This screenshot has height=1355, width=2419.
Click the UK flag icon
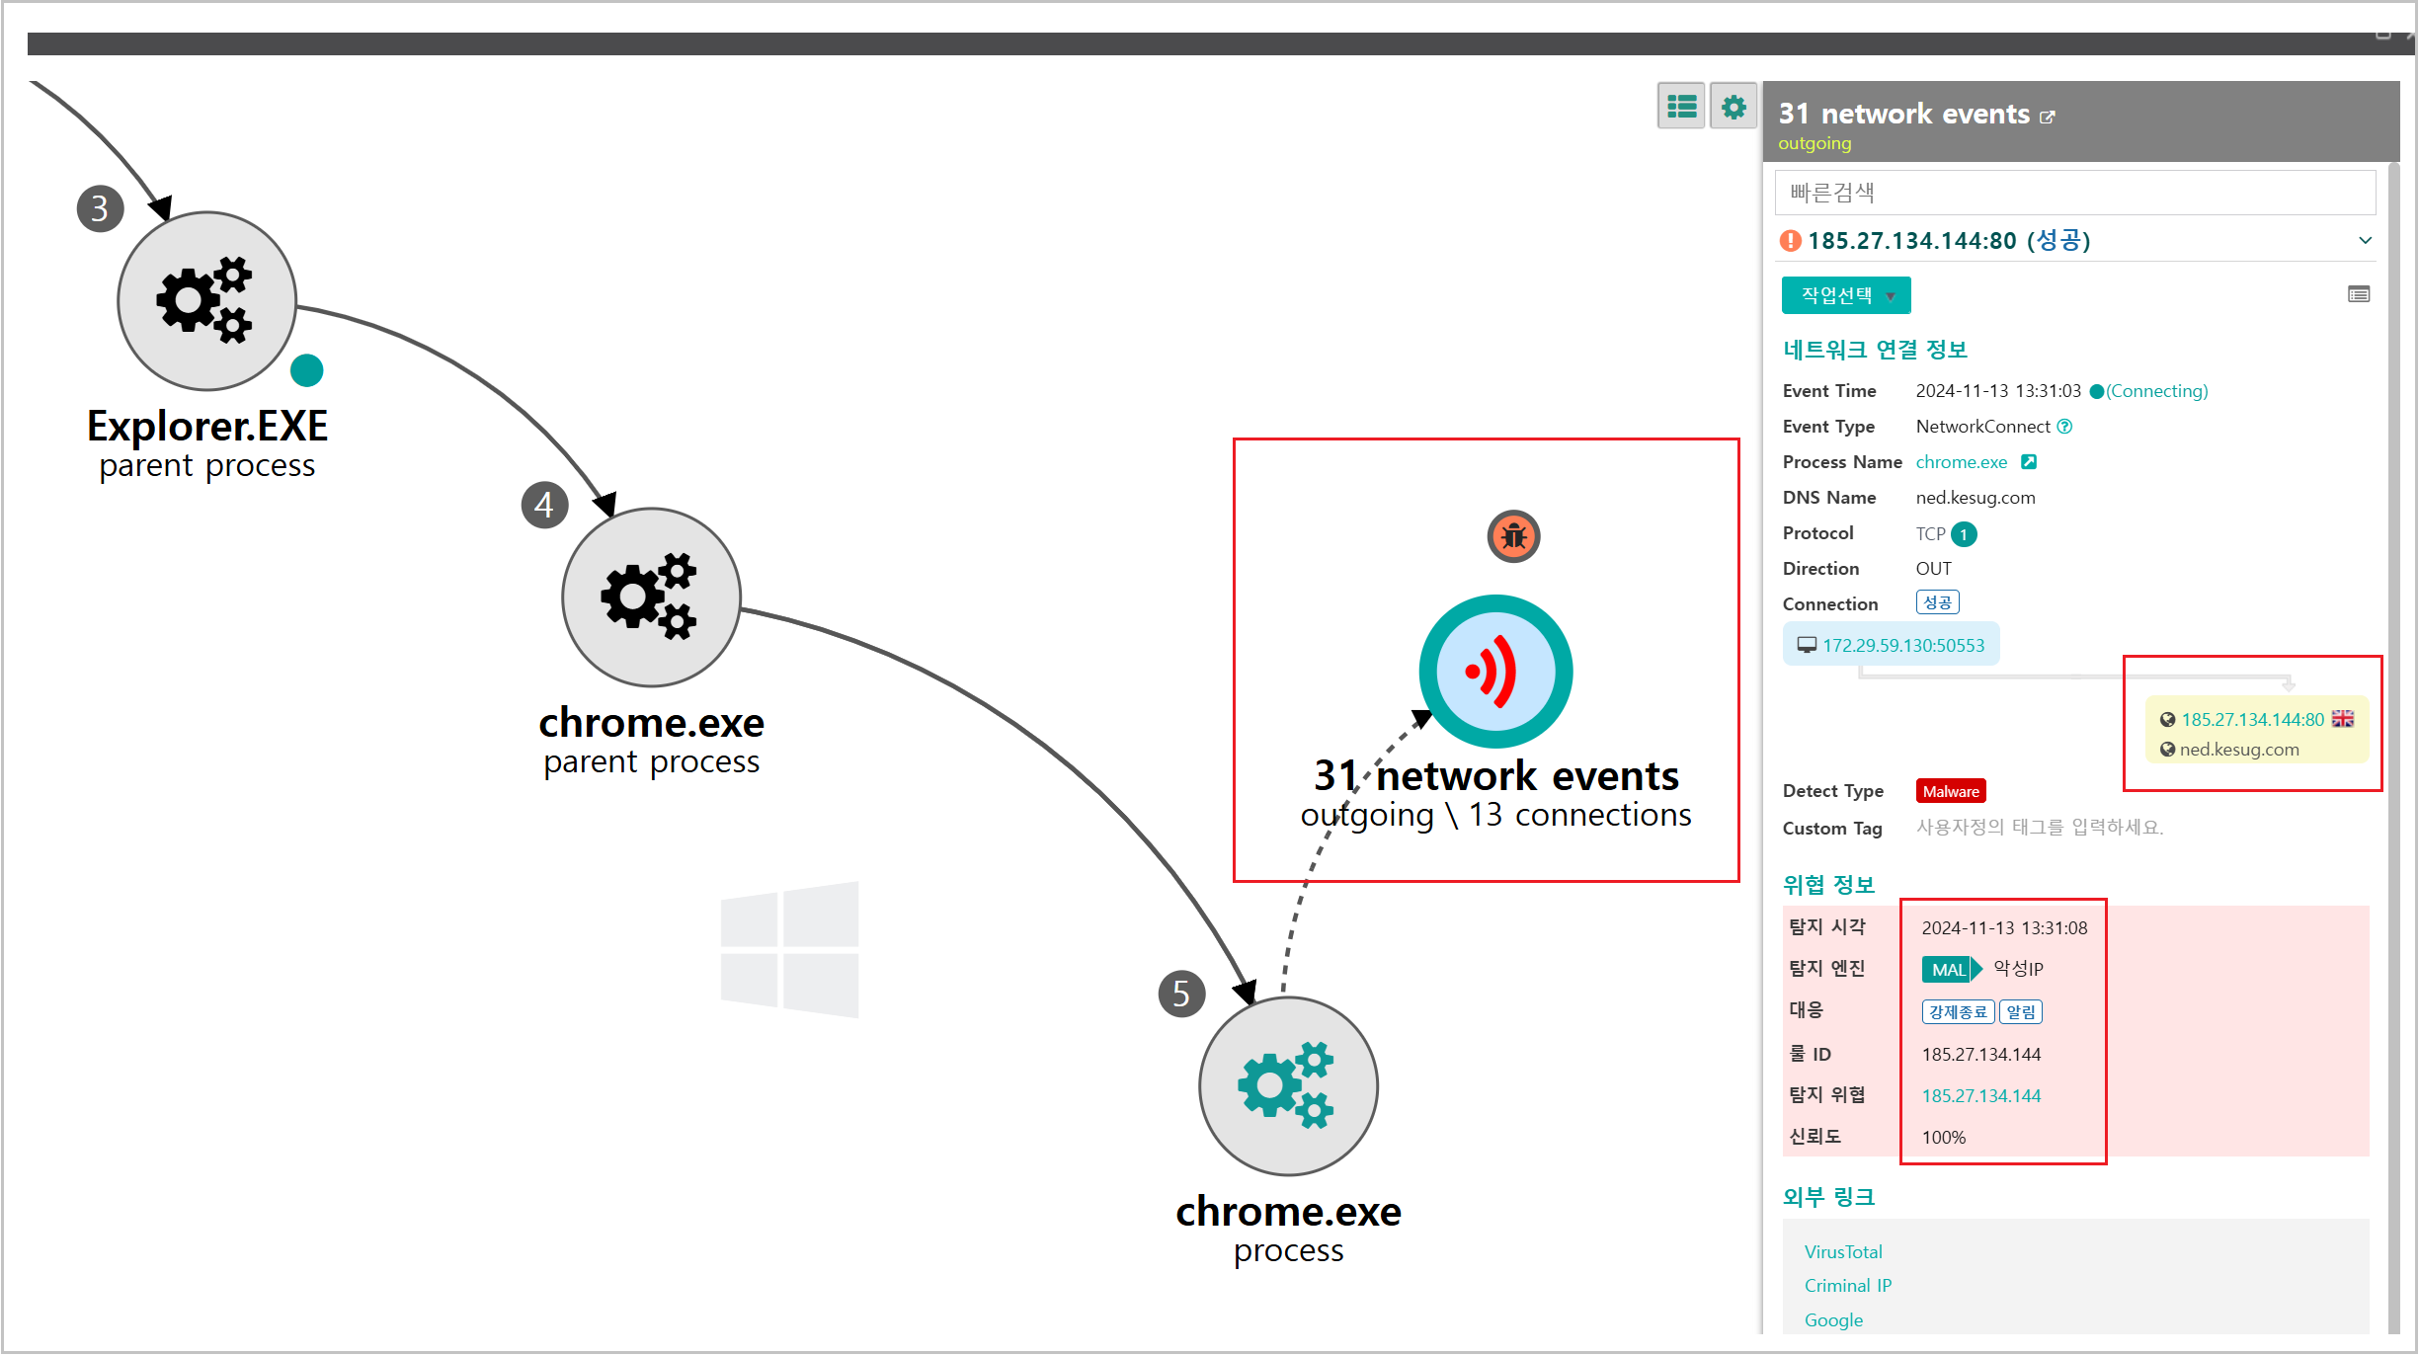tap(2343, 719)
